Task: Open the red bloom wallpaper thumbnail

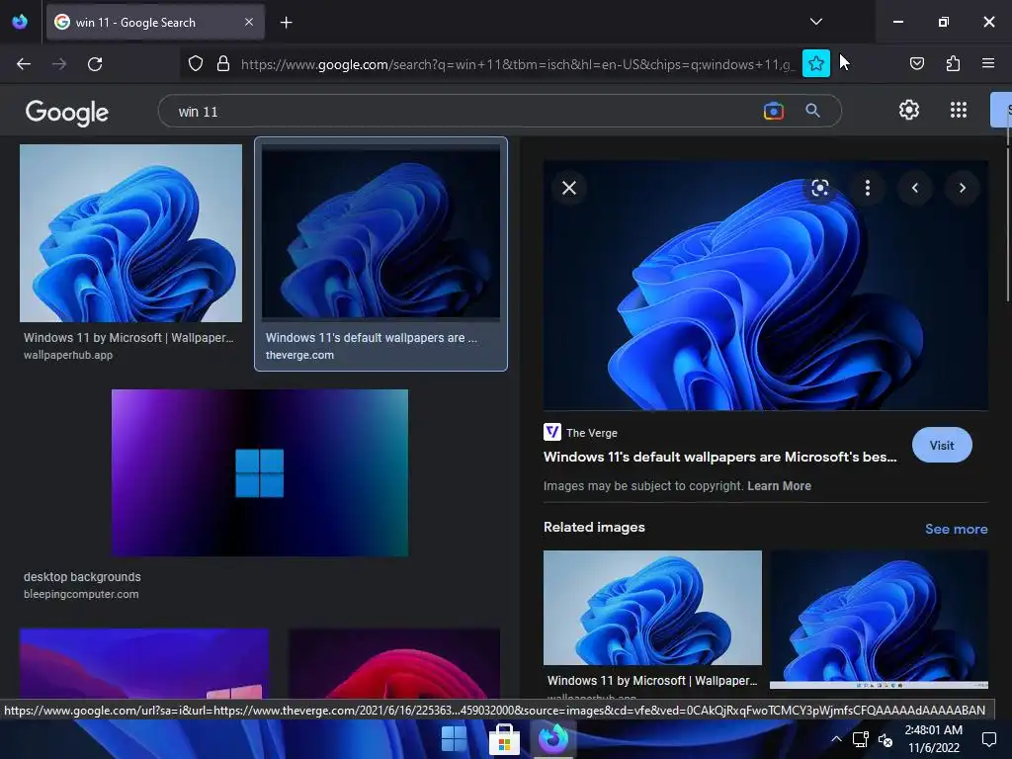Action: point(393,663)
